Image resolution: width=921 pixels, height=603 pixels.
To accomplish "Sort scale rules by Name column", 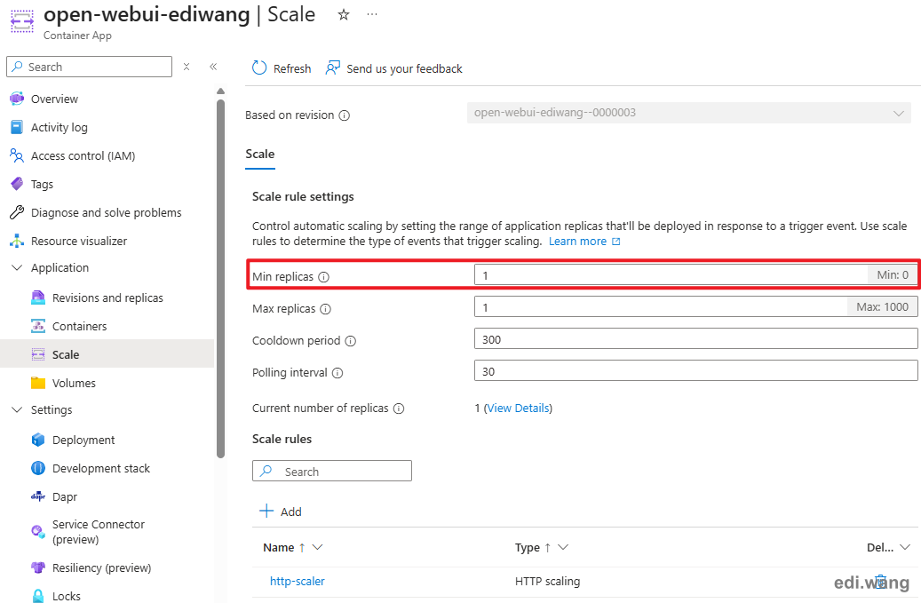I will [x=284, y=547].
